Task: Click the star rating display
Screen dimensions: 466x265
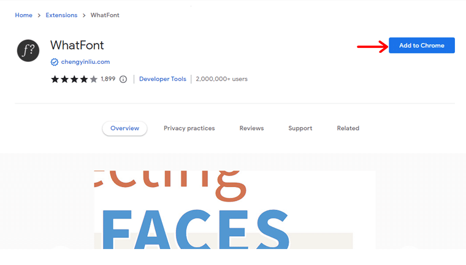Action: coord(74,79)
